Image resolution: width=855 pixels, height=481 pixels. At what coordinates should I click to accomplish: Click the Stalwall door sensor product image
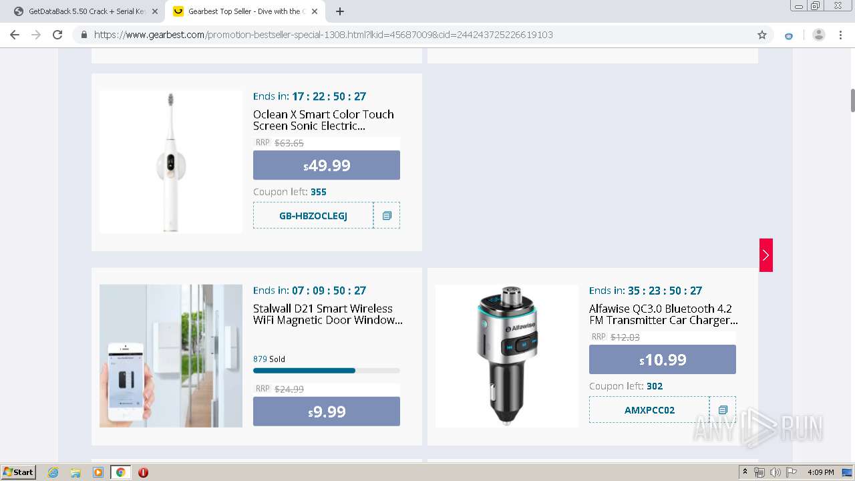[171, 356]
